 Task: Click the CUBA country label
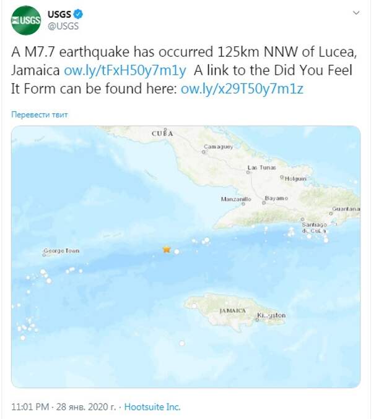pyautogui.click(x=162, y=133)
